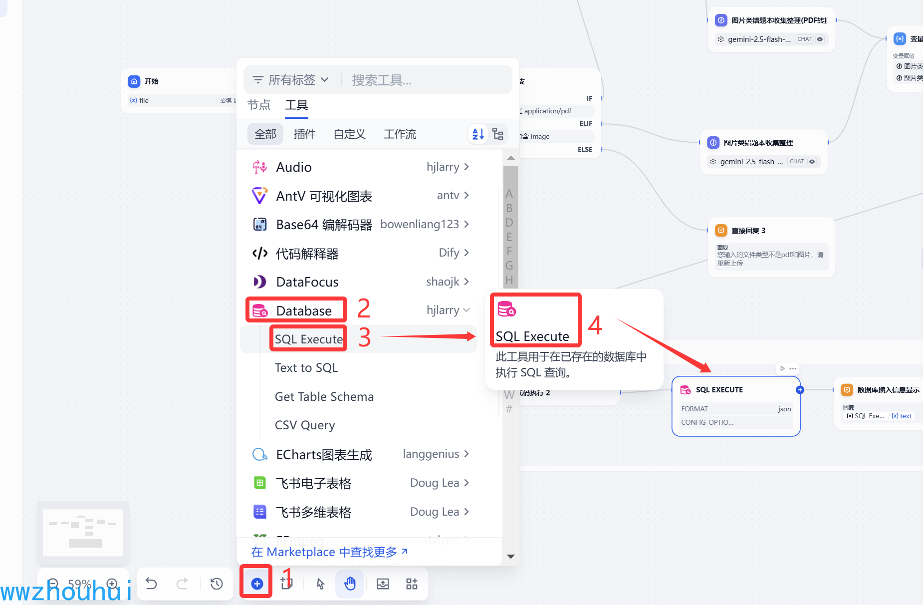Expand the ECharts group chevron
923x605 pixels.
(466, 454)
